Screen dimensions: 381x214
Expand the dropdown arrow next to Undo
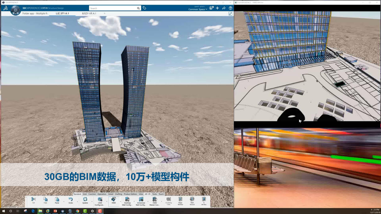click(77, 202)
